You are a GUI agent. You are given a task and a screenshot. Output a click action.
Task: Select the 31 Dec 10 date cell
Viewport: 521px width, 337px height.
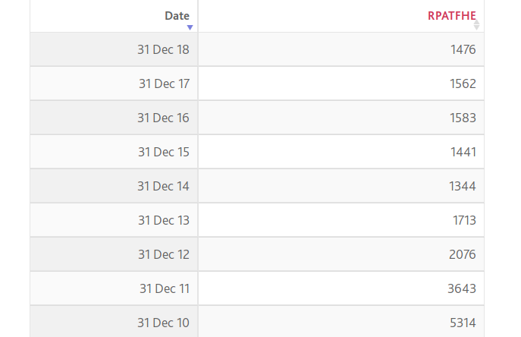click(x=114, y=322)
